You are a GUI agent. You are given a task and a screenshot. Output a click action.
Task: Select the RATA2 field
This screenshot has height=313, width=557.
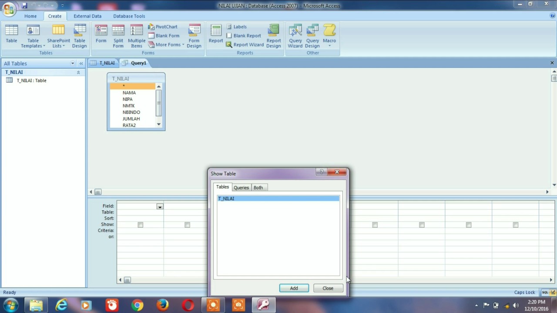pos(129,125)
